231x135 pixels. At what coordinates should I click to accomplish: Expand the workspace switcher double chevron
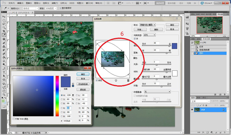195,3
